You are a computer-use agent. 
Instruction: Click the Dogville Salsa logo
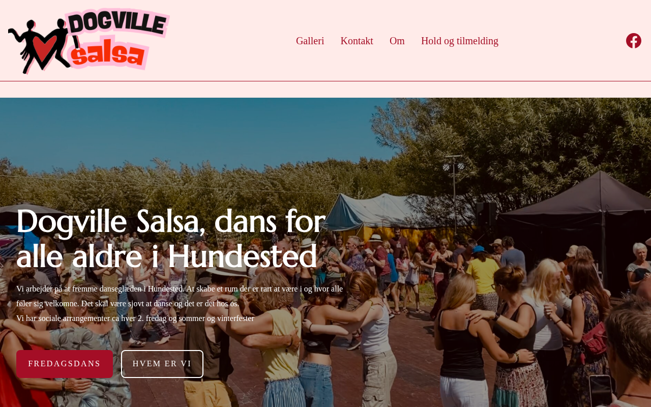pyautogui.click(x=89, y=41)
